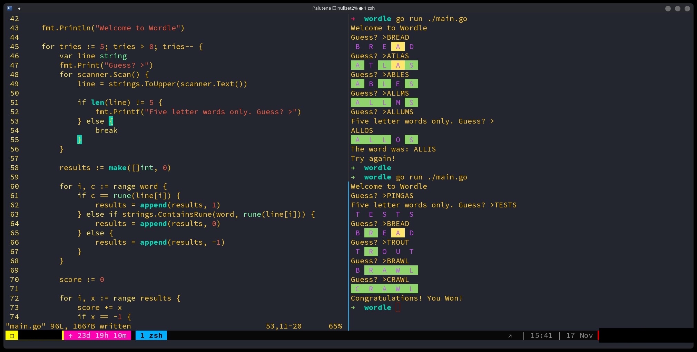Click the date "17 Nov" in the status bar
This screenshot has height=352, width=697.
click(x=579, y=335)
